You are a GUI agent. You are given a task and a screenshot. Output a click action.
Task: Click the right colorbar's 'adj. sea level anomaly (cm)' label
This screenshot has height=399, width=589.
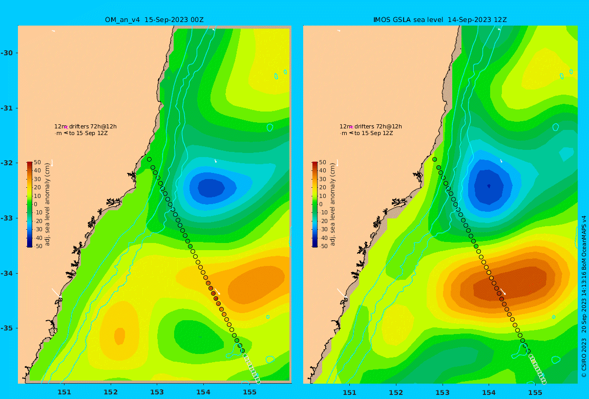point(333,205)
